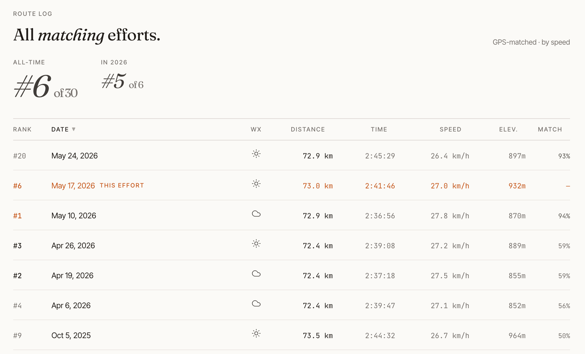Screen dimensions: 585x354
Task: Click the 26.7 km/h speed value
Action: [x=450, y=336]
